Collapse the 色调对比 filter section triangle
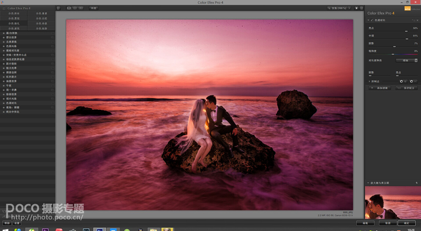The height and width of the screenshot is (231, 421). 368,20
